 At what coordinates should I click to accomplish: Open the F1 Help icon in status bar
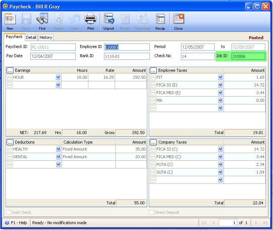[x=7, y=223]
